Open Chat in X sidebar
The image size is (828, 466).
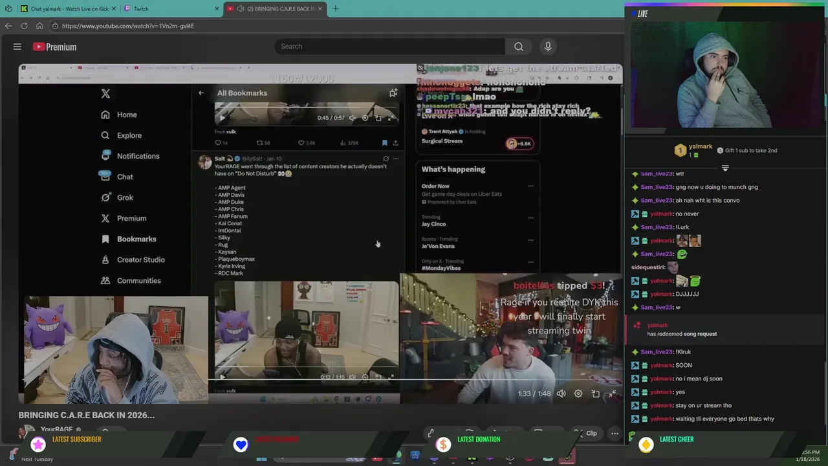coord(116,177)
